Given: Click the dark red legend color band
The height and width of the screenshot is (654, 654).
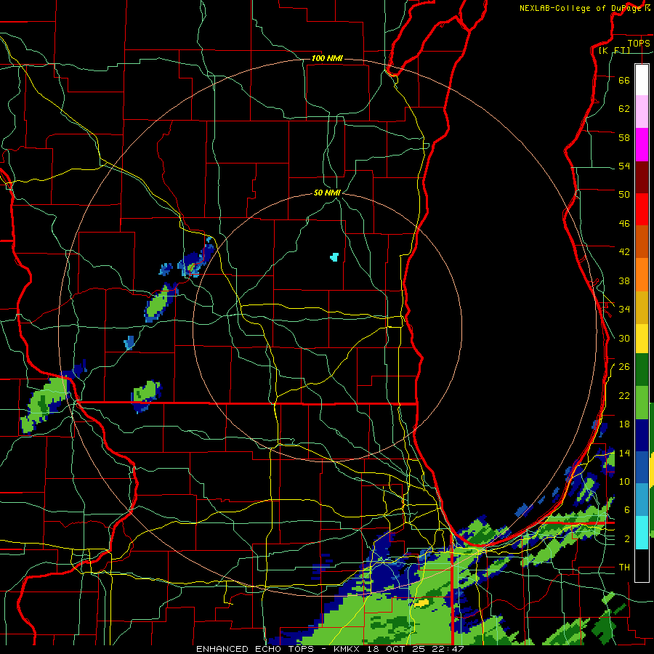Looking at the screenshot, I should pos(642,177).
